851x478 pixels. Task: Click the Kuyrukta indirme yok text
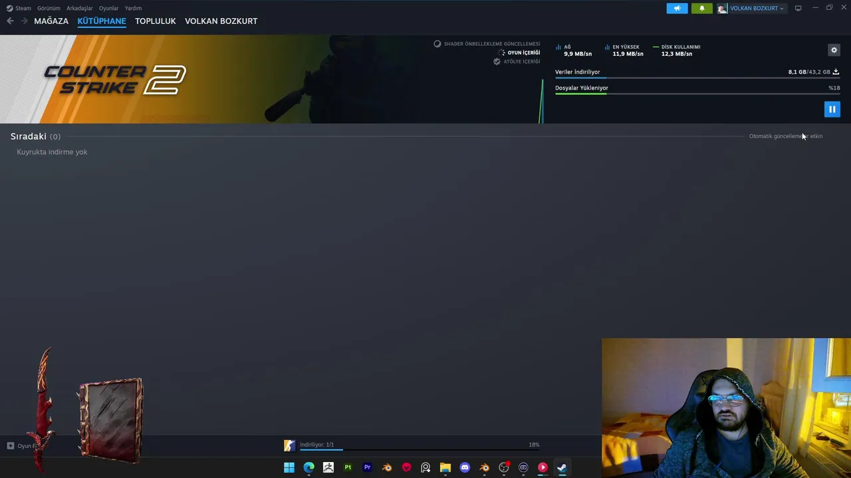52,152
